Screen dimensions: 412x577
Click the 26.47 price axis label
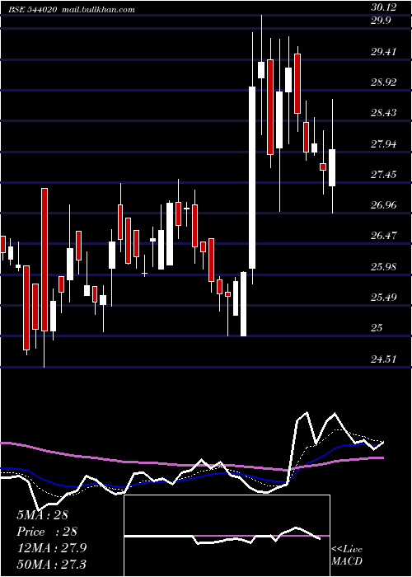click(x=384, y=235)
